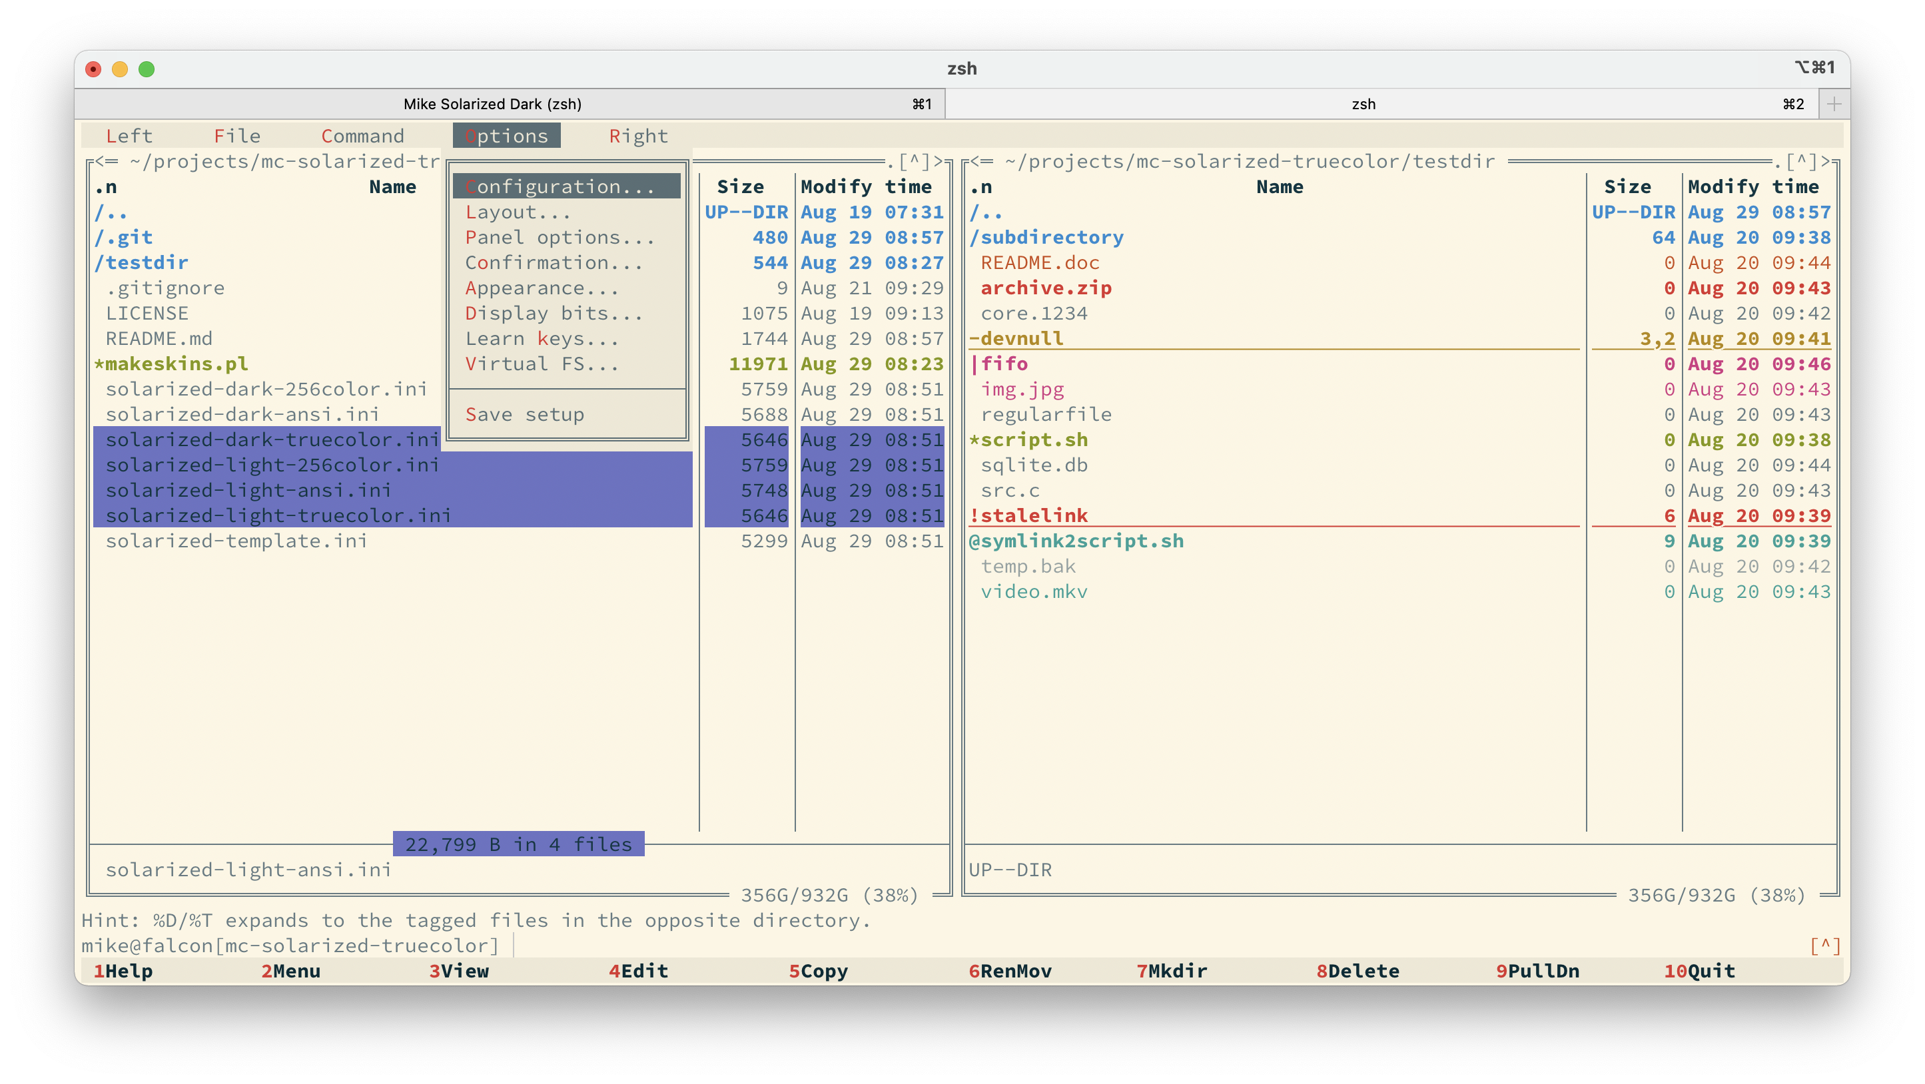Open the Command menu

click(x=362, y=136)
